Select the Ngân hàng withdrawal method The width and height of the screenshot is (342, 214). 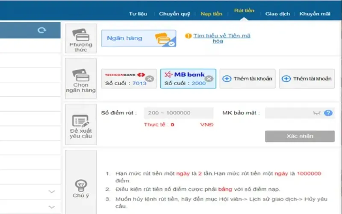139,39
